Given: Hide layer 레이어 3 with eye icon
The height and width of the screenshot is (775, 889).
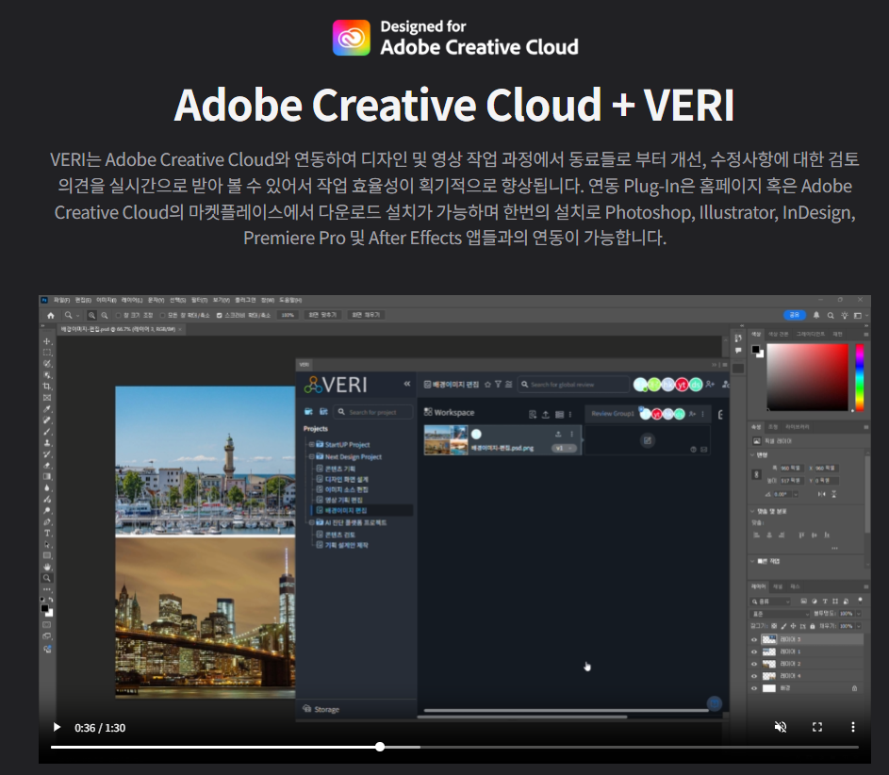Looking at the screenshot, I should pos(754,639).
